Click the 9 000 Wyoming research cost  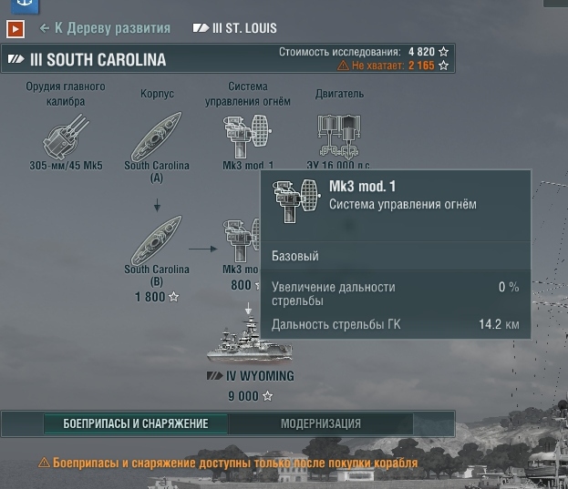pos(250,396)
